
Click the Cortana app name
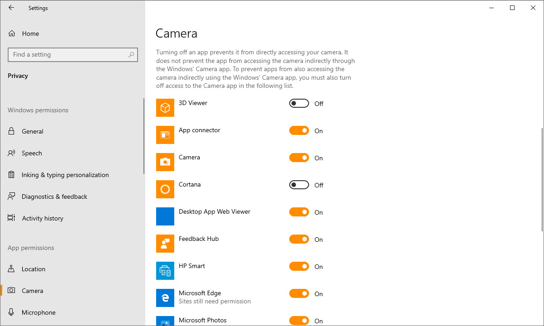pyautogui.click(x=190, y=184)
